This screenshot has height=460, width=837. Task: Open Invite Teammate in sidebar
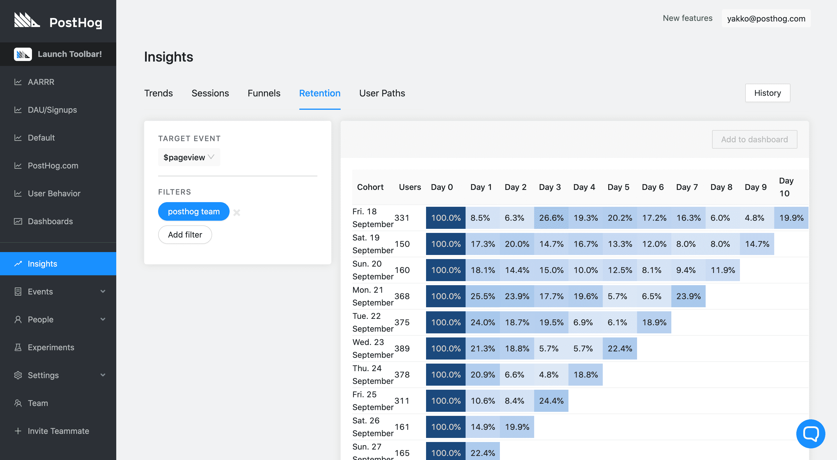point(58,431)
